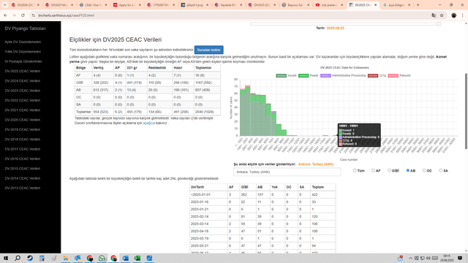Reload the page with the refresh icon
This screenshot has height=263, width=468.
pos(23,15)
